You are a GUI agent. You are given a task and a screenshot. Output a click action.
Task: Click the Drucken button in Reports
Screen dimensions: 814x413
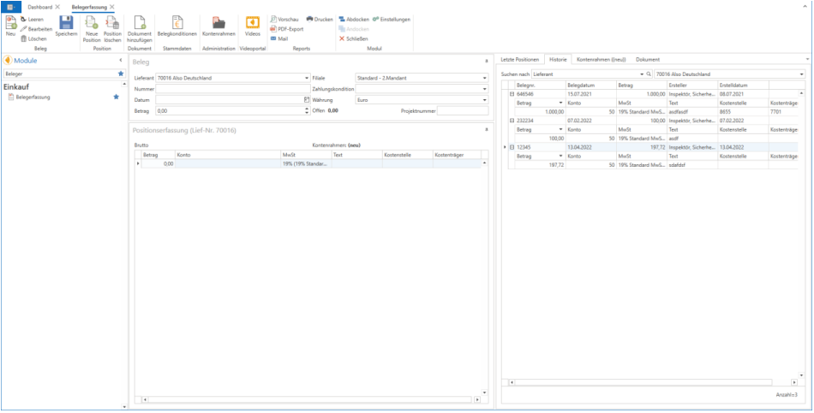click(320, 19)
